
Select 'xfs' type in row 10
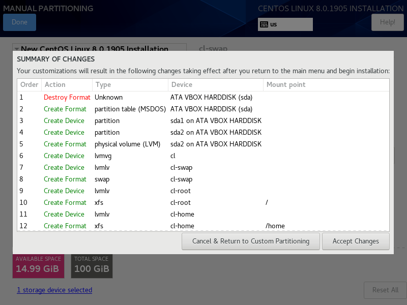click(99, 202)
